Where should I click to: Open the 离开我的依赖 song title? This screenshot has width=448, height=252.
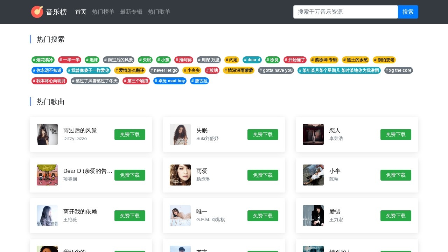80,212
